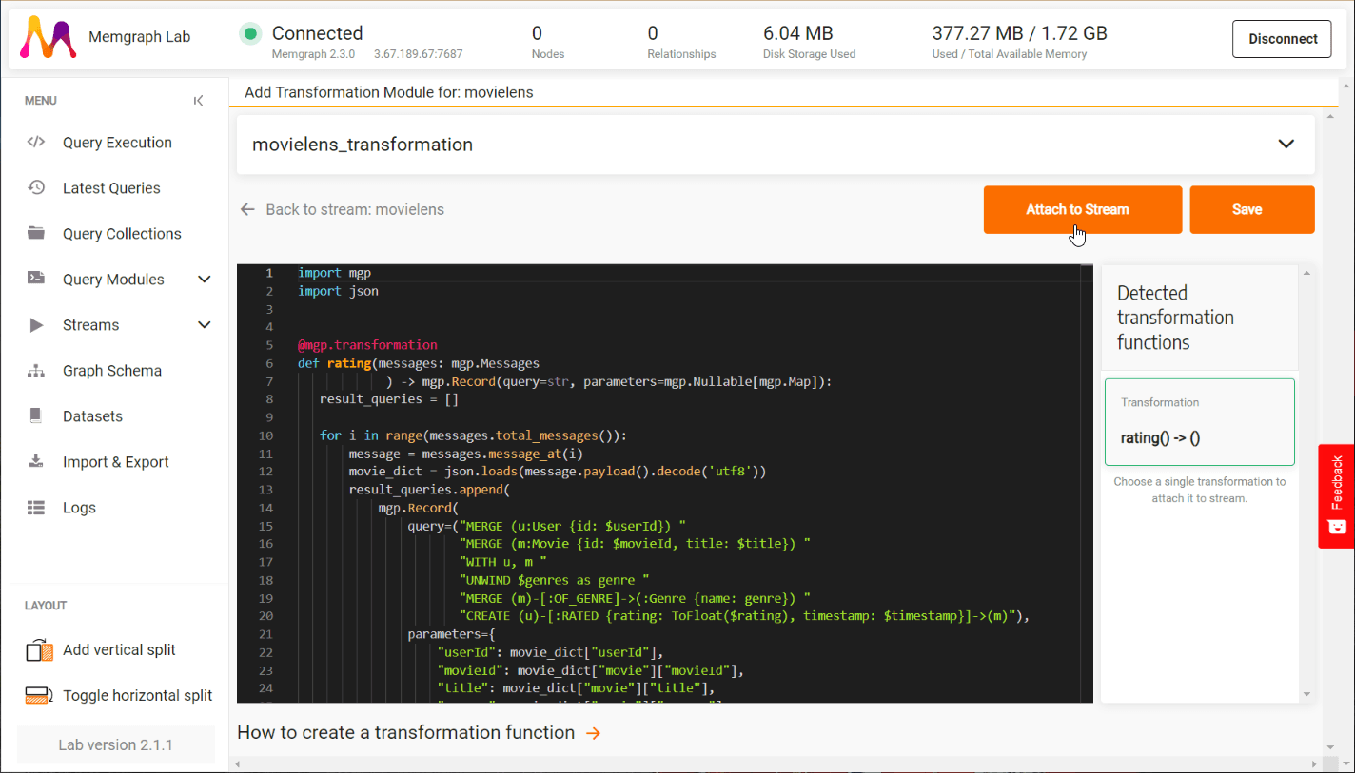Click the Streams play icon
The height and width of the screenshot is (773, 1355).
click(36, 325)
